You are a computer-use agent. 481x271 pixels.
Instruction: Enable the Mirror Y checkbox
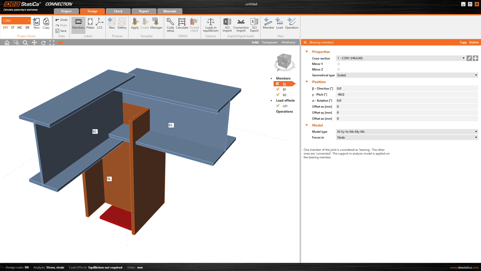click(338, 64)
